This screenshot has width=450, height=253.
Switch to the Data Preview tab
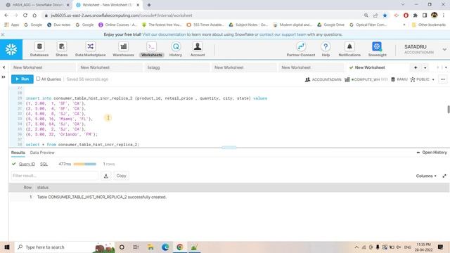point(42,153)
